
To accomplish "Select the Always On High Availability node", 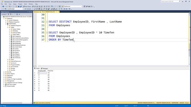I will coord(14,79).
